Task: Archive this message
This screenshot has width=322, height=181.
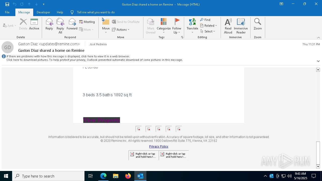Action: pyautogui.click(x=34, y=24)
